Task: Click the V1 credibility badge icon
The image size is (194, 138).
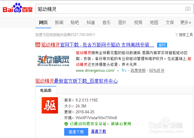Action: click(124, 71)
